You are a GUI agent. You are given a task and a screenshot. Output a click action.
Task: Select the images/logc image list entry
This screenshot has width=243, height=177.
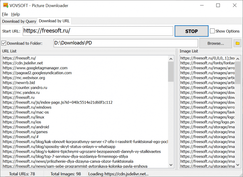pyautogui.click(x=207, y=117)
